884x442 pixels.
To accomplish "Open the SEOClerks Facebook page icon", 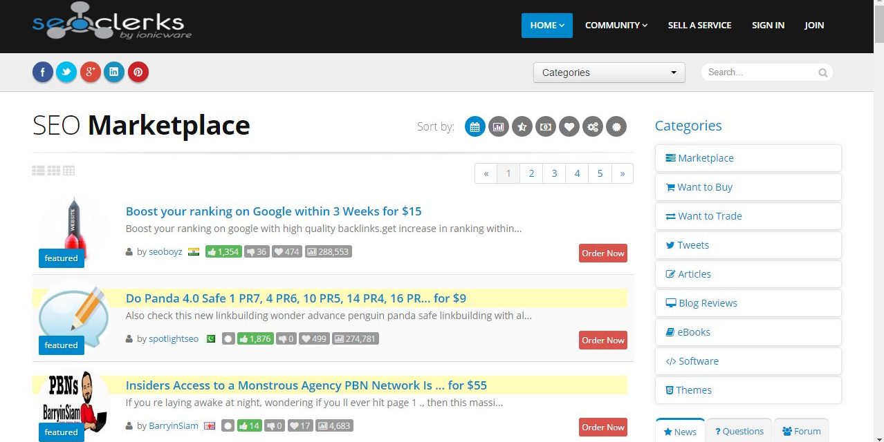I will [43, 72].
